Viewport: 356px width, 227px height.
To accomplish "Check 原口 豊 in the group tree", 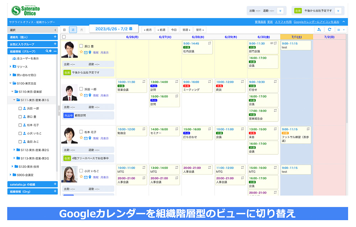I will click(20, 117).
